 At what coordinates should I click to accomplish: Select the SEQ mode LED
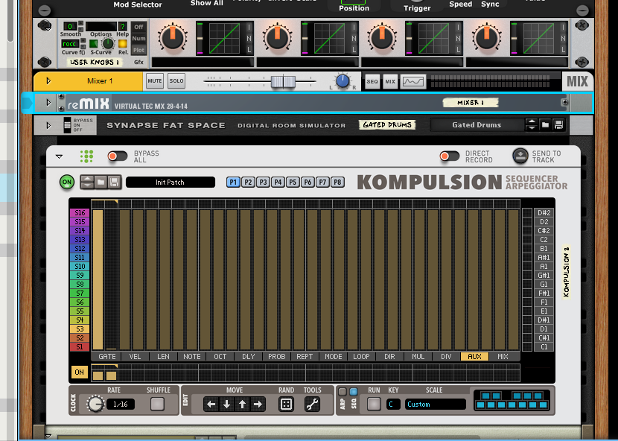pos(354,392)
